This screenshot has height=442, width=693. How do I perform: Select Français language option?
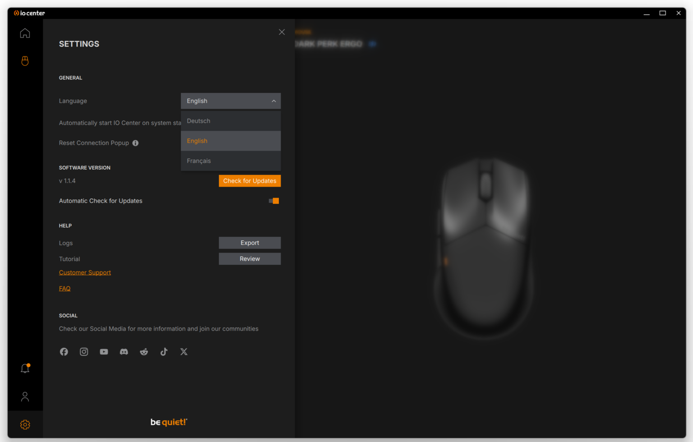coord(231,161)
